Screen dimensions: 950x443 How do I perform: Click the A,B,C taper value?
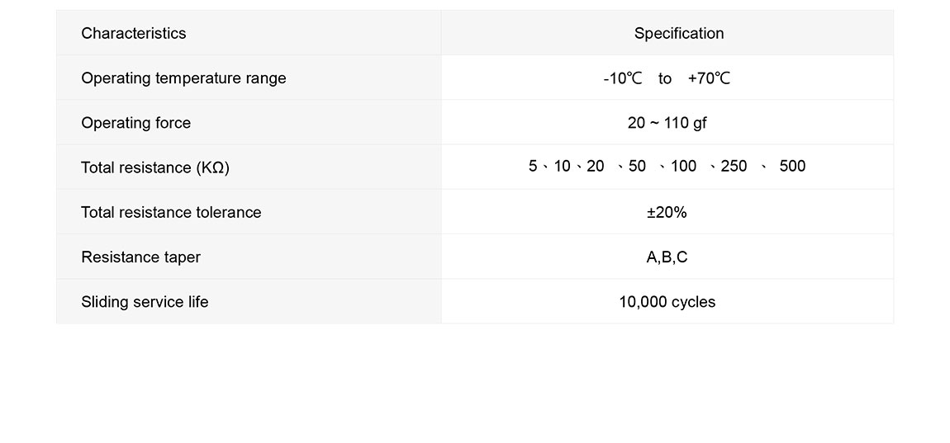tap(667, 257)
